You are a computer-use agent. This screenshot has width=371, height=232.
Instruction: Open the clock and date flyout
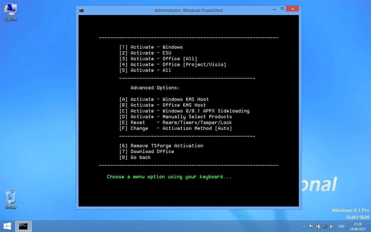[x=357, y=226]
